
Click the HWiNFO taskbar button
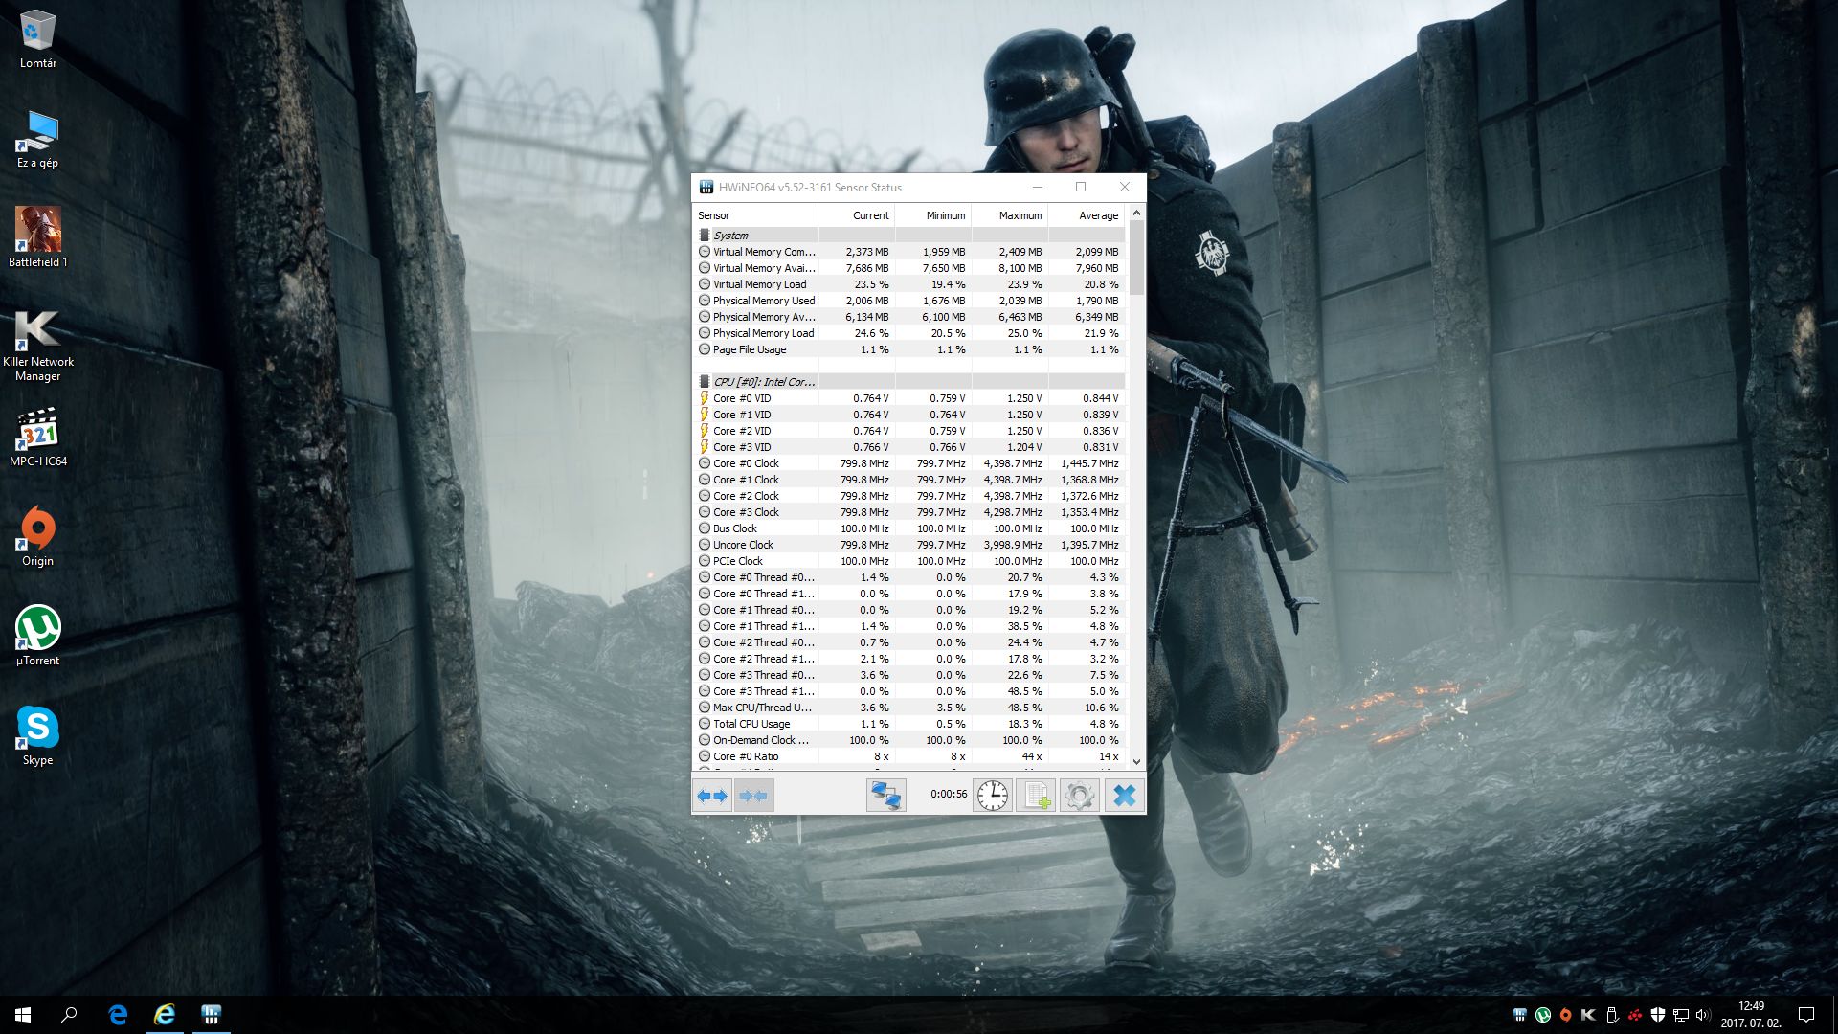(212, 1015)
